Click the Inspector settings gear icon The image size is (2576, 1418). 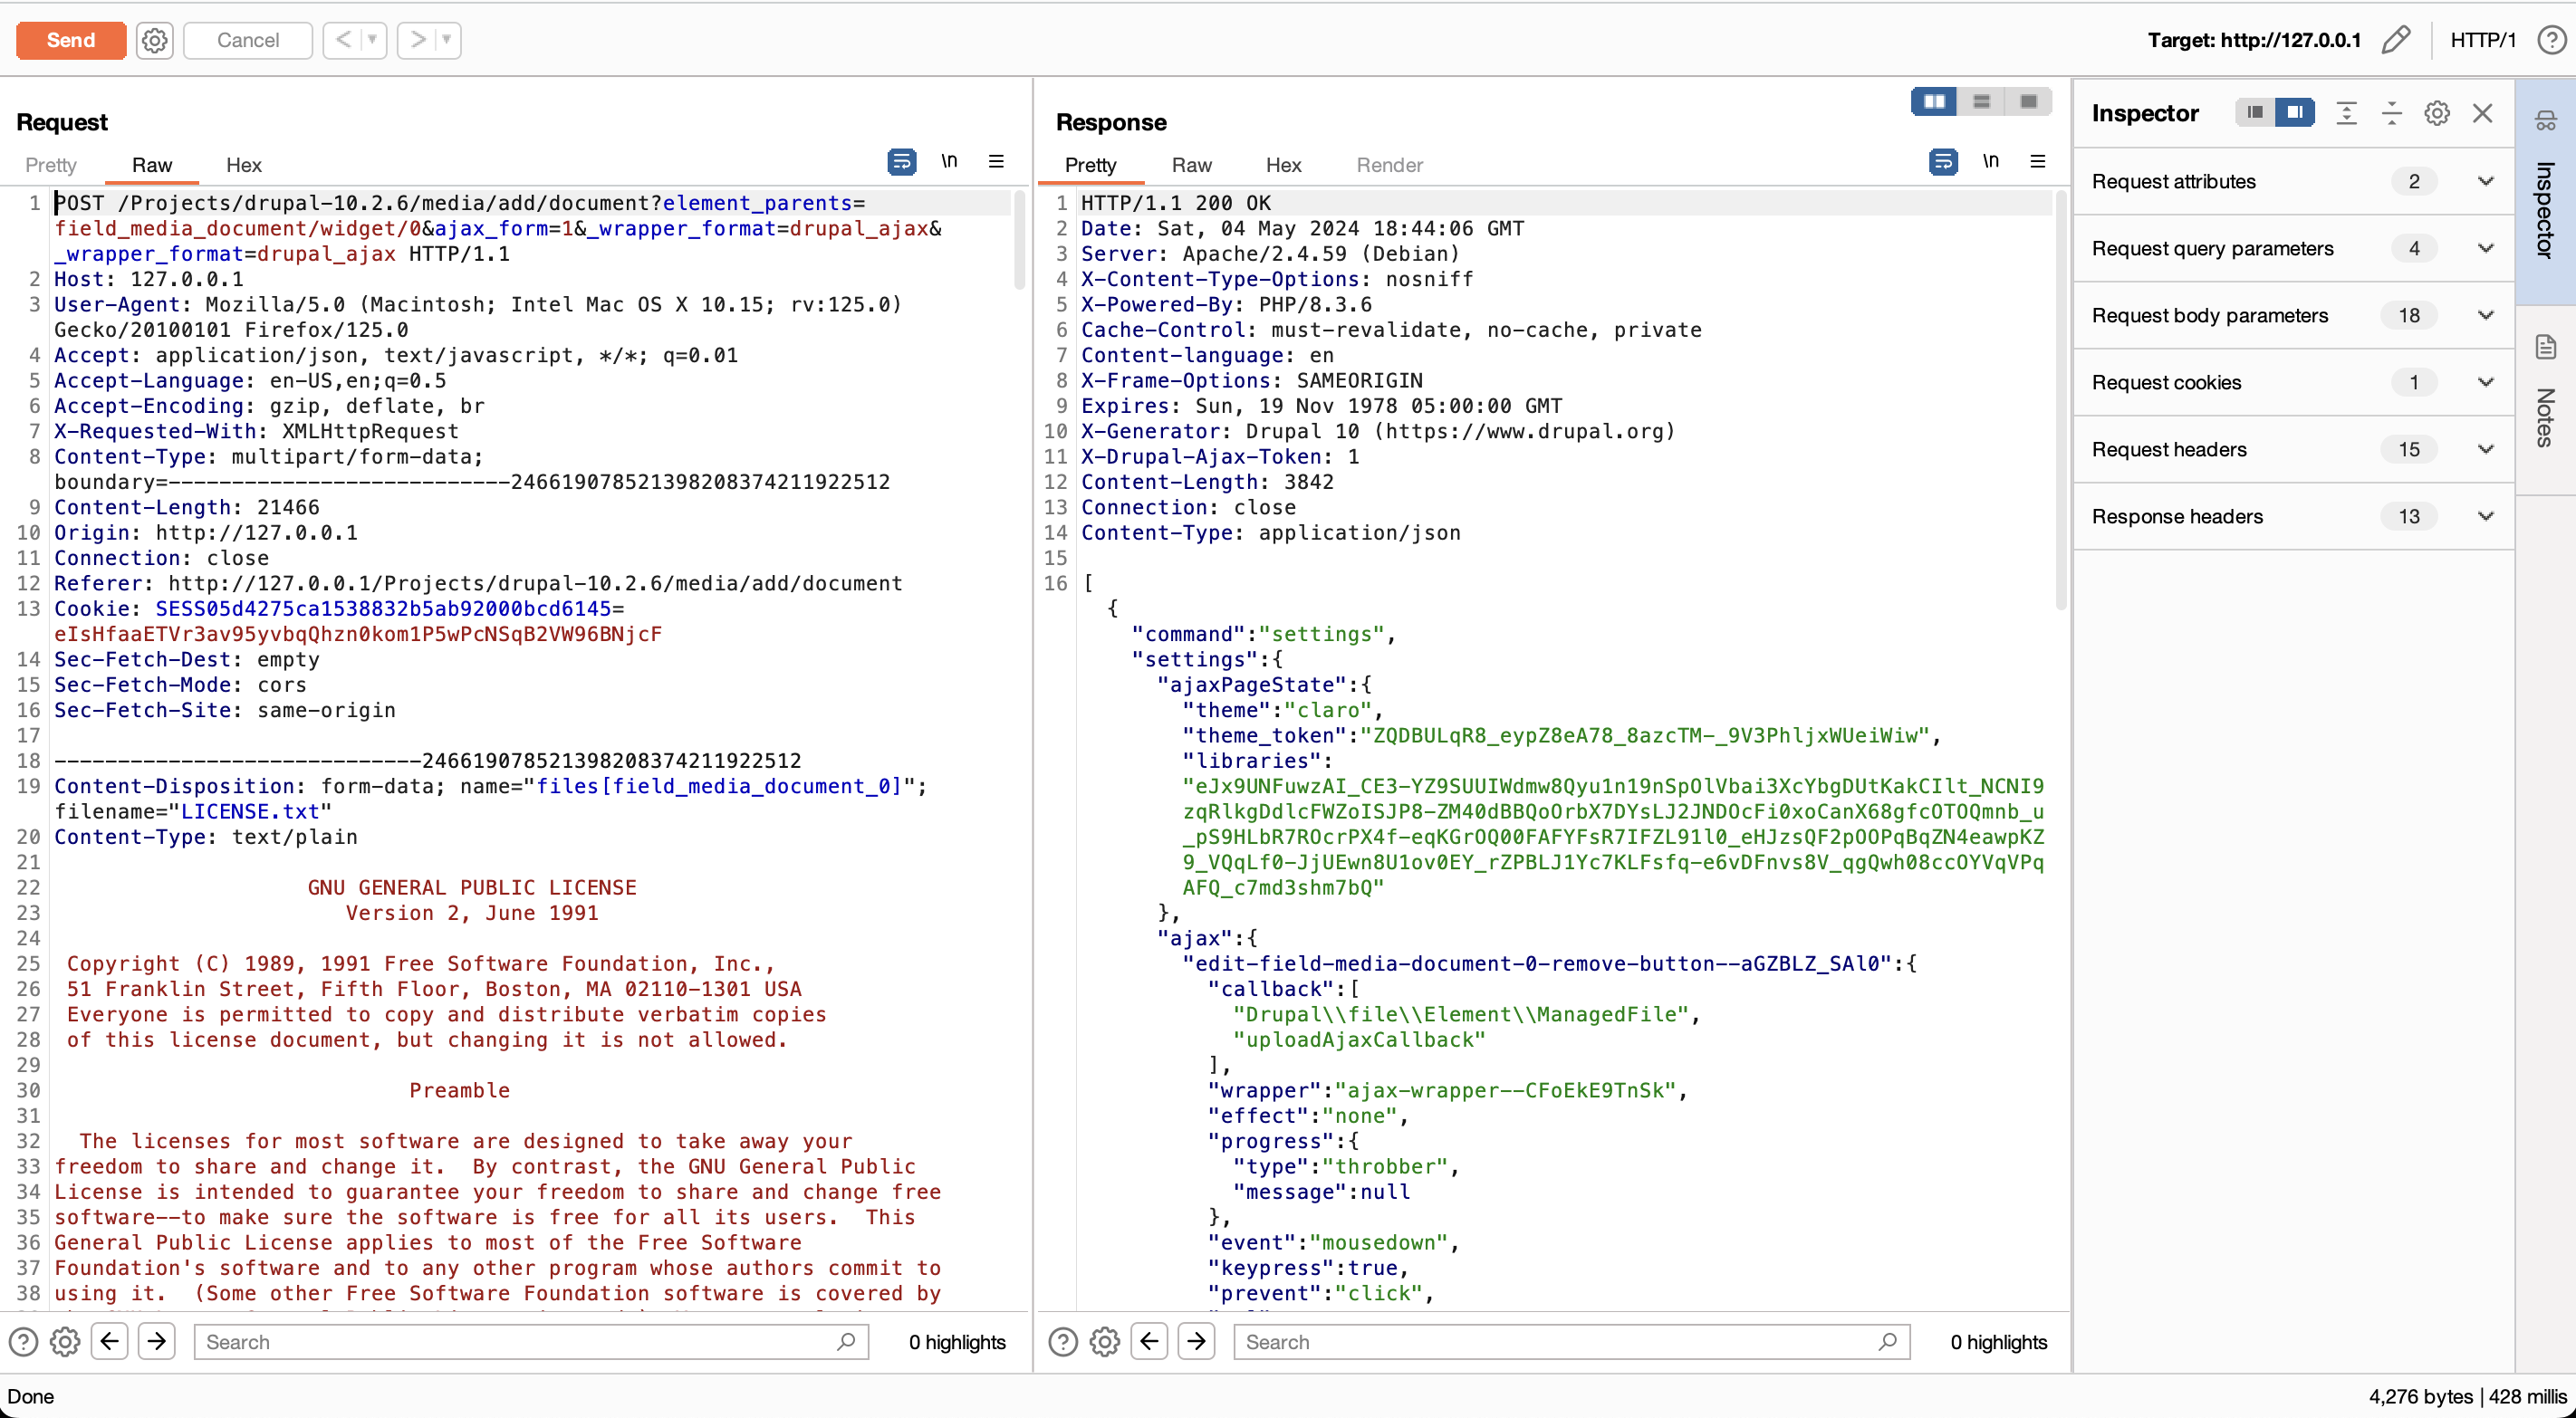(x=2437, y=113)
